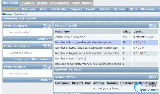Open the System status menu icon
160x94 pixels.
(x=151, y=77)
